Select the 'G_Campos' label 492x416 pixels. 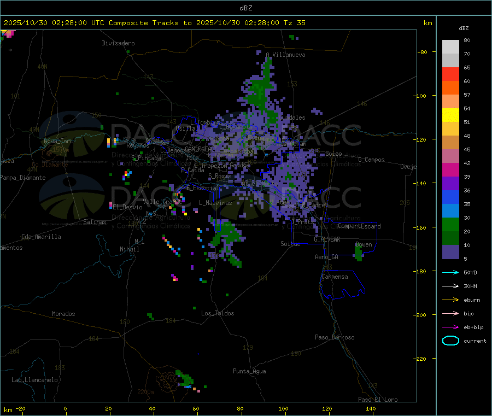click(371, 160)
